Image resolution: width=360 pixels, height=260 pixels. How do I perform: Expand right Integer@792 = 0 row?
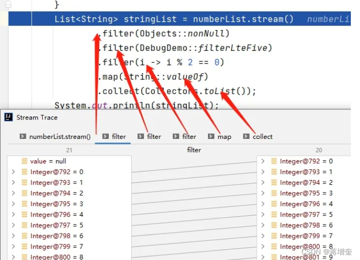(263, 161)
